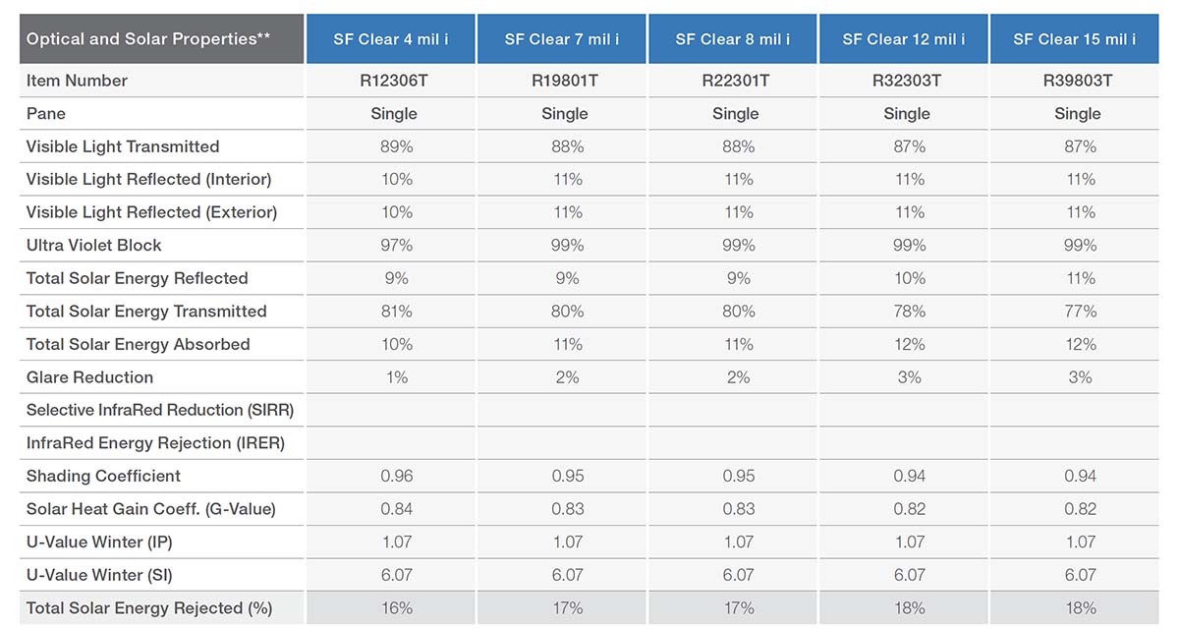The height and width of the screenshot is (629, 1179).
Task: Click item number R39803T
Action: click(x=1078, y=81)
